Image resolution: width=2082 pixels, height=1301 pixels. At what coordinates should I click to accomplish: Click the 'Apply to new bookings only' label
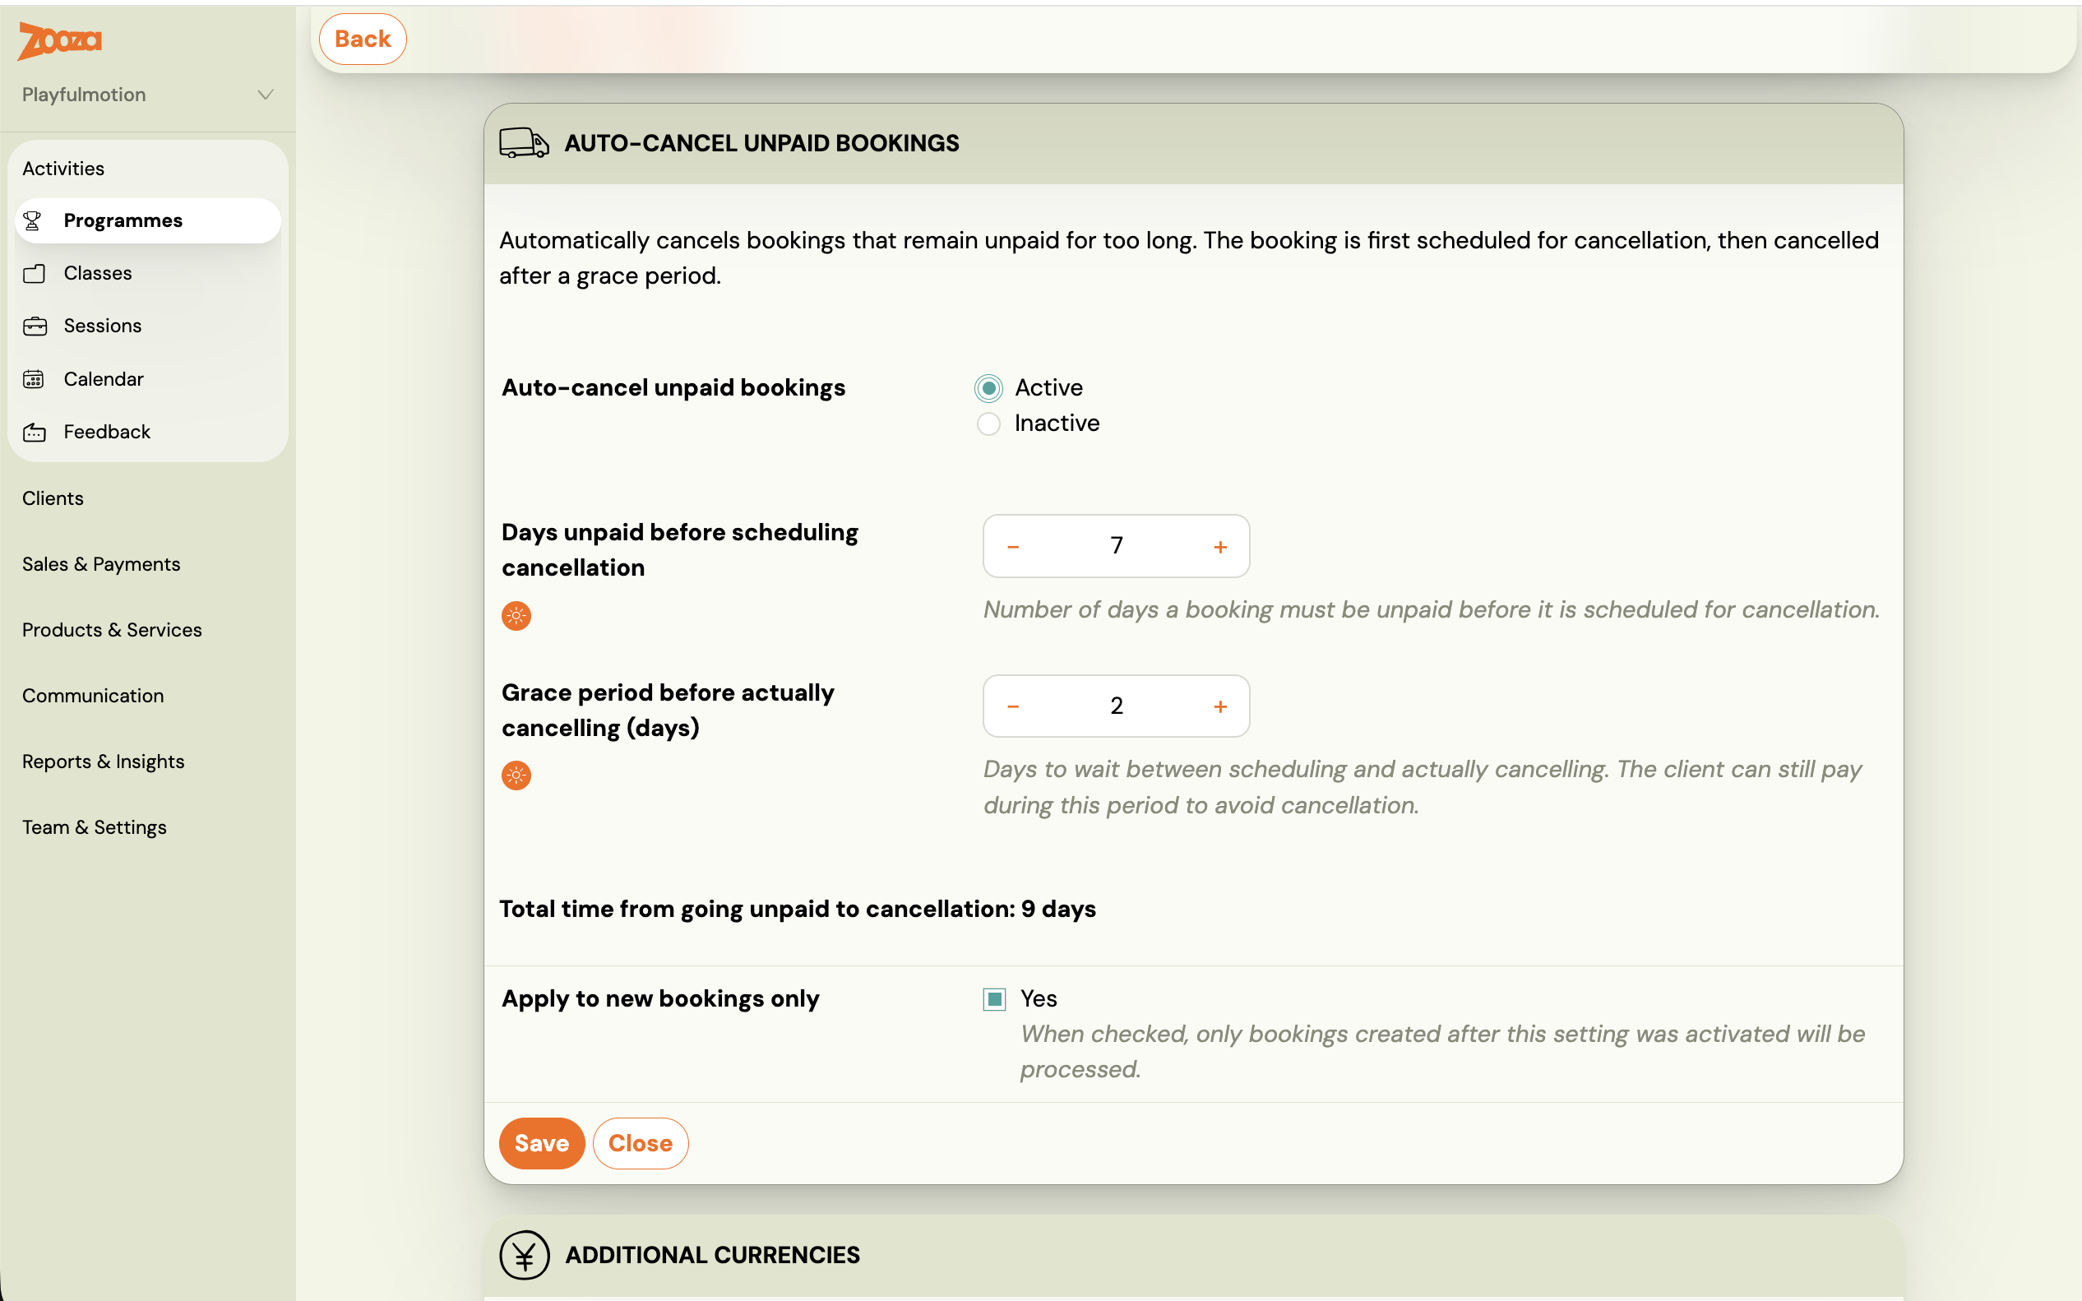point(661,999)
